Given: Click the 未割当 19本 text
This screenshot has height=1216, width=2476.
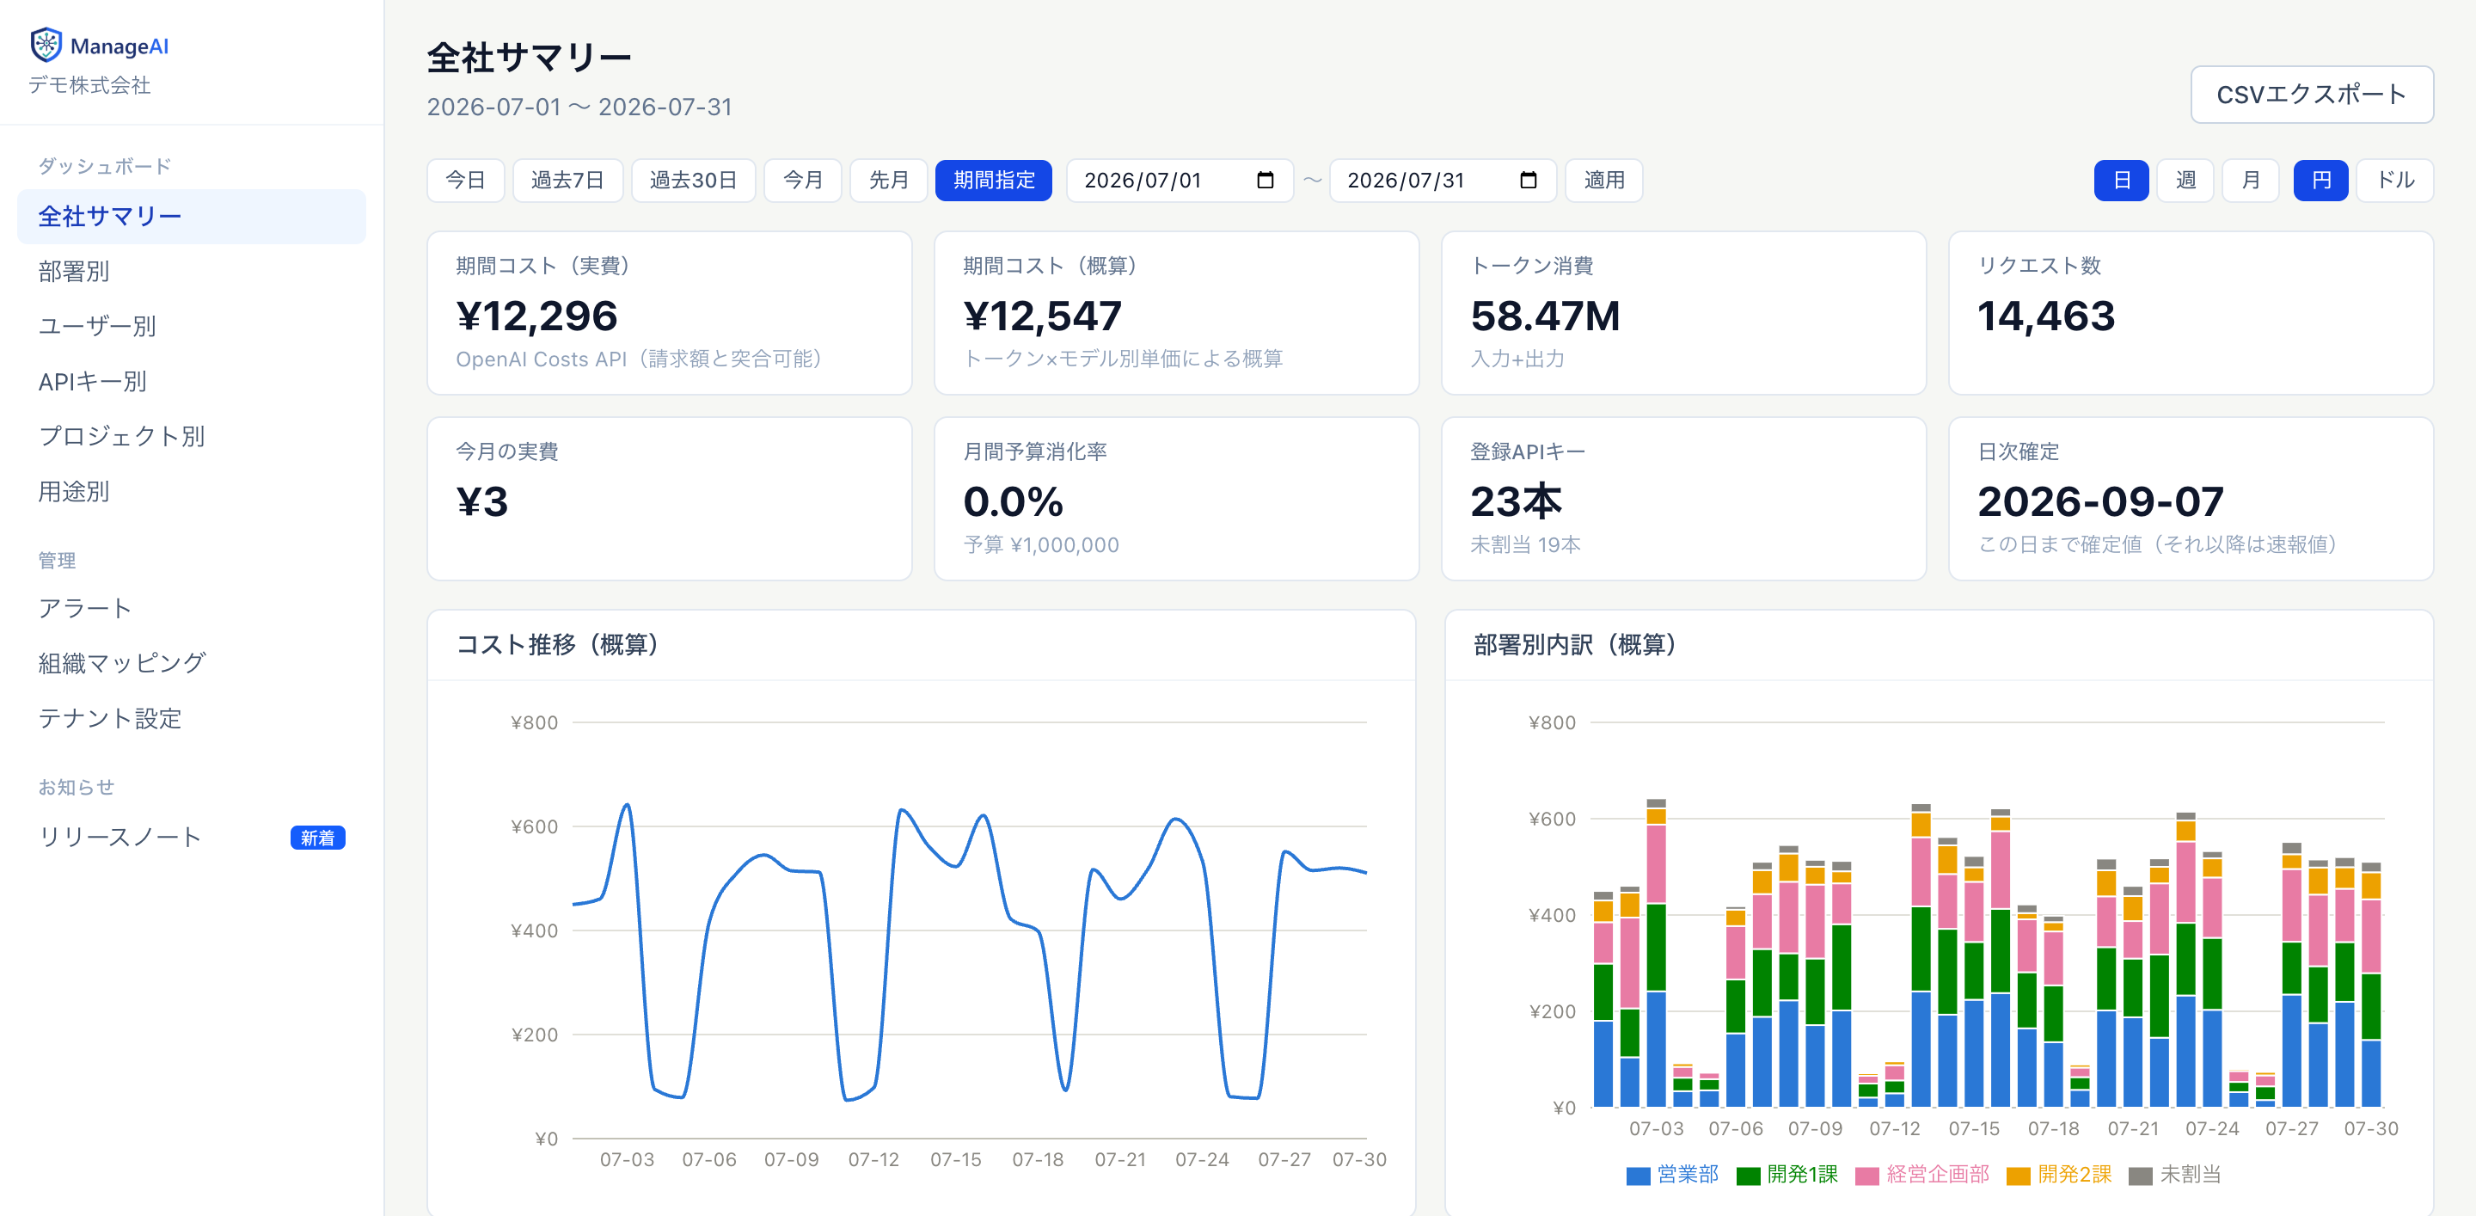Looking at the screenshot, I should tap(1525, 545).
